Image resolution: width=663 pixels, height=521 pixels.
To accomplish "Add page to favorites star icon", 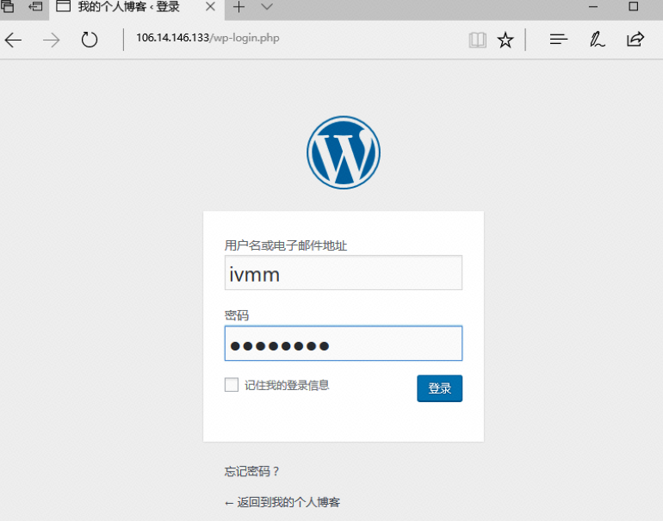I will pyautogui.click(x=505, y=40).
